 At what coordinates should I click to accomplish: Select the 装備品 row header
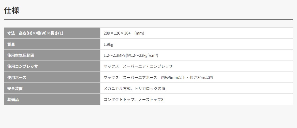(x=52, y=99)
